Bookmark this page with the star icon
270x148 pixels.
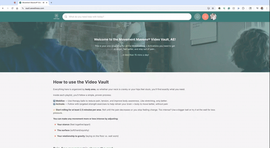(x=213, y=8)
